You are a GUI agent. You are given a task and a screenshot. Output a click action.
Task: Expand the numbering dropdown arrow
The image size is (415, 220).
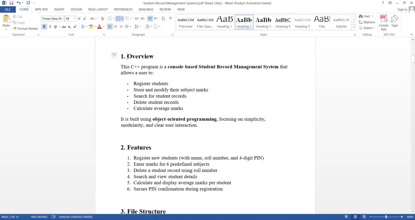122,19
